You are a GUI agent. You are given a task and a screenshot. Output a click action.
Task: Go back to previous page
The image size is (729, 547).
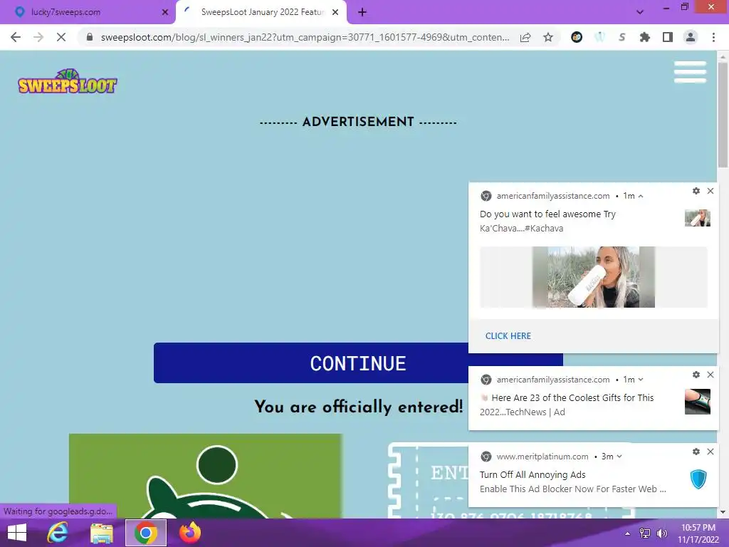16,37
